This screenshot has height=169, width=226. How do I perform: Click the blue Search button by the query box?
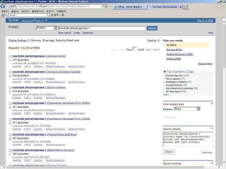(x=152, y=28)
